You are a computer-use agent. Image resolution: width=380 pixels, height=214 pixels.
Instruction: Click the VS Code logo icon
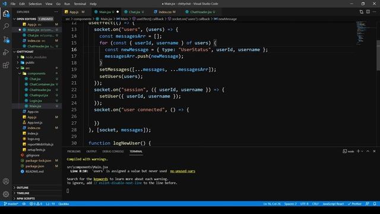(x=4, y=4)
